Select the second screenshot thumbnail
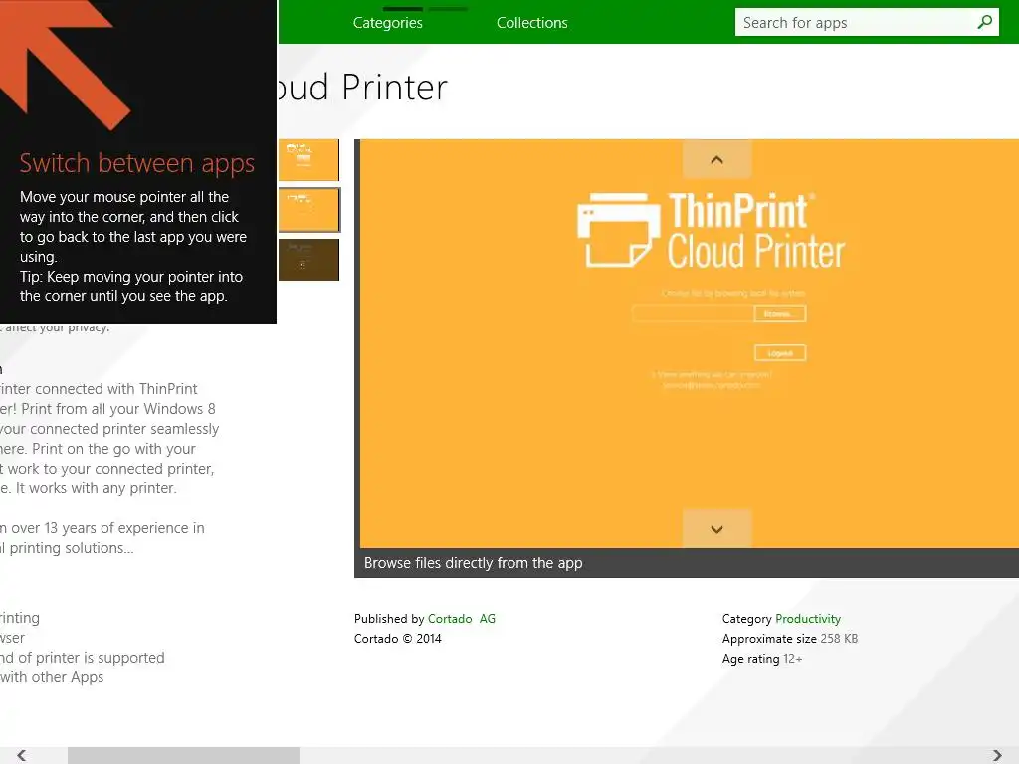Image resolution: width=1019 pixels, height=764 pixels. pos(308,210)
